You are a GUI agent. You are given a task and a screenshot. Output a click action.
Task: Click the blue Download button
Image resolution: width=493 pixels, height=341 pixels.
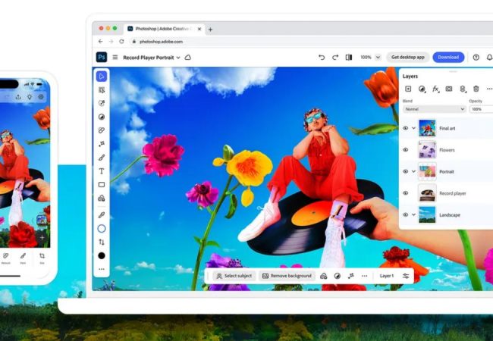448,57
